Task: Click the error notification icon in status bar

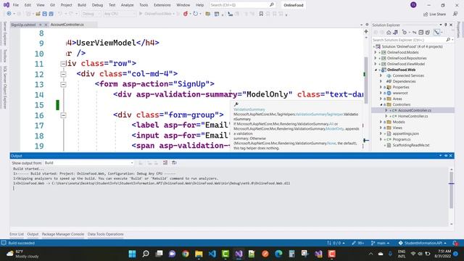Action: (456, 243)
